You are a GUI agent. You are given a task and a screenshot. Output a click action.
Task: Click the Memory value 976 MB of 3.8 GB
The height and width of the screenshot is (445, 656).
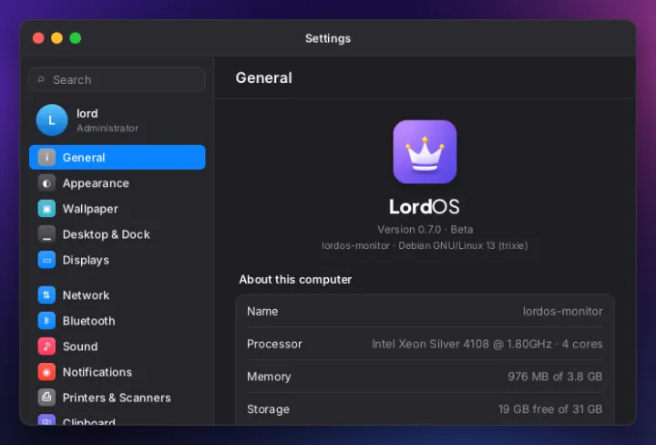click(x=555, y=377)
